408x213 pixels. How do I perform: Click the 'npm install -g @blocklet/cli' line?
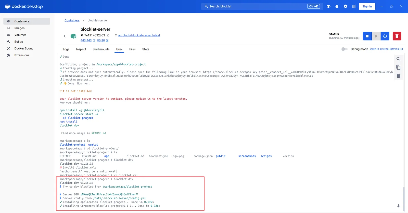[x=82, y=110]
